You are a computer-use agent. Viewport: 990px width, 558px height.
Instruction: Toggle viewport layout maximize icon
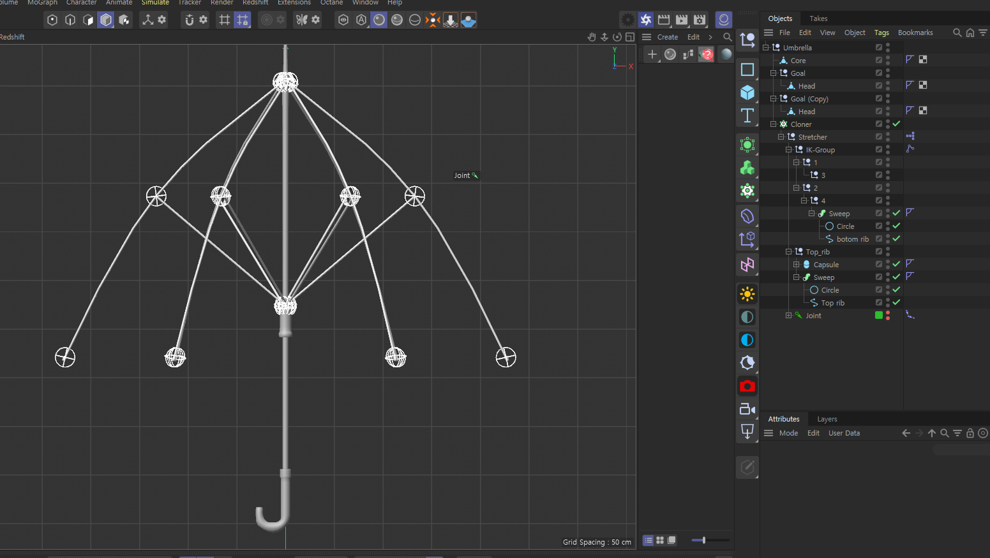coord(630,37)
